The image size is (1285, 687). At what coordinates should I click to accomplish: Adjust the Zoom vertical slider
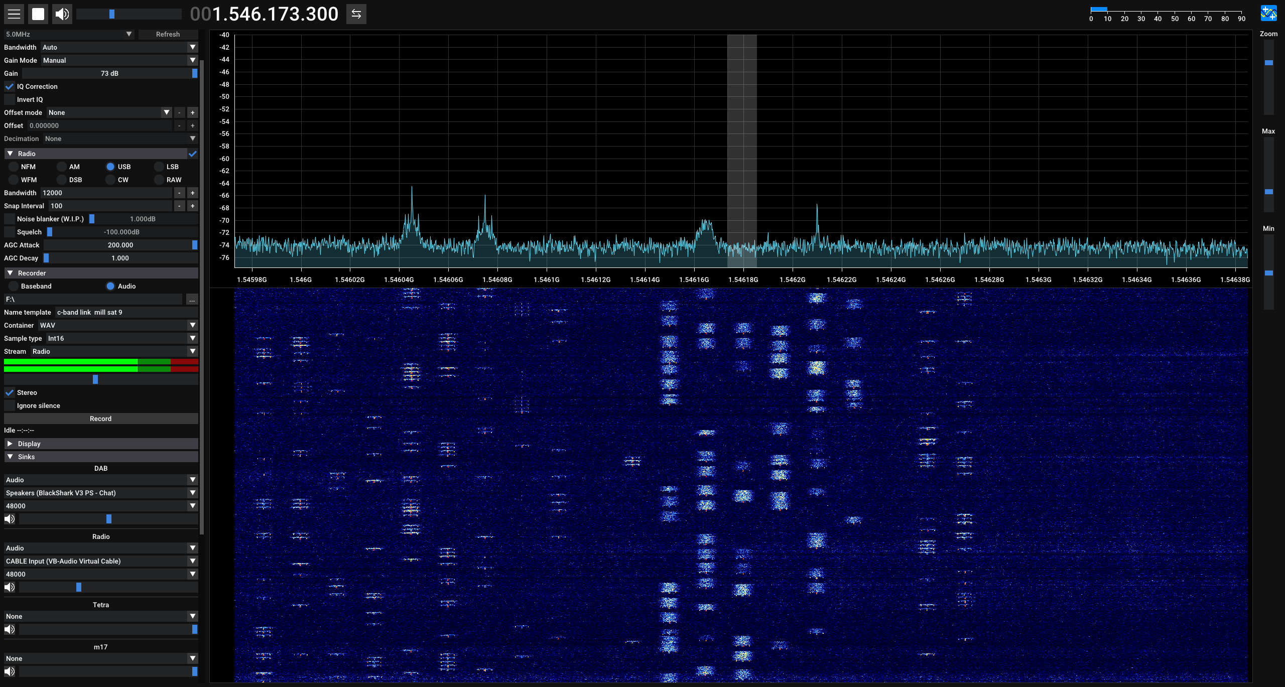click(x=1268, y=78)
